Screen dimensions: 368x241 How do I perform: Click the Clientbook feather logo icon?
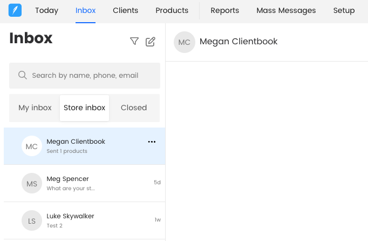click(x=15, y=10)
